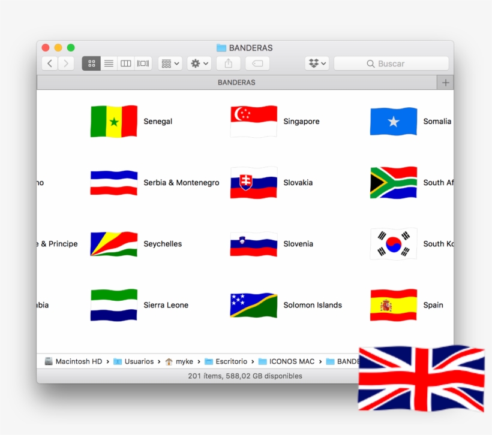Click the Somalia file name
Screen dimensions: 492x435
(437, 121)
